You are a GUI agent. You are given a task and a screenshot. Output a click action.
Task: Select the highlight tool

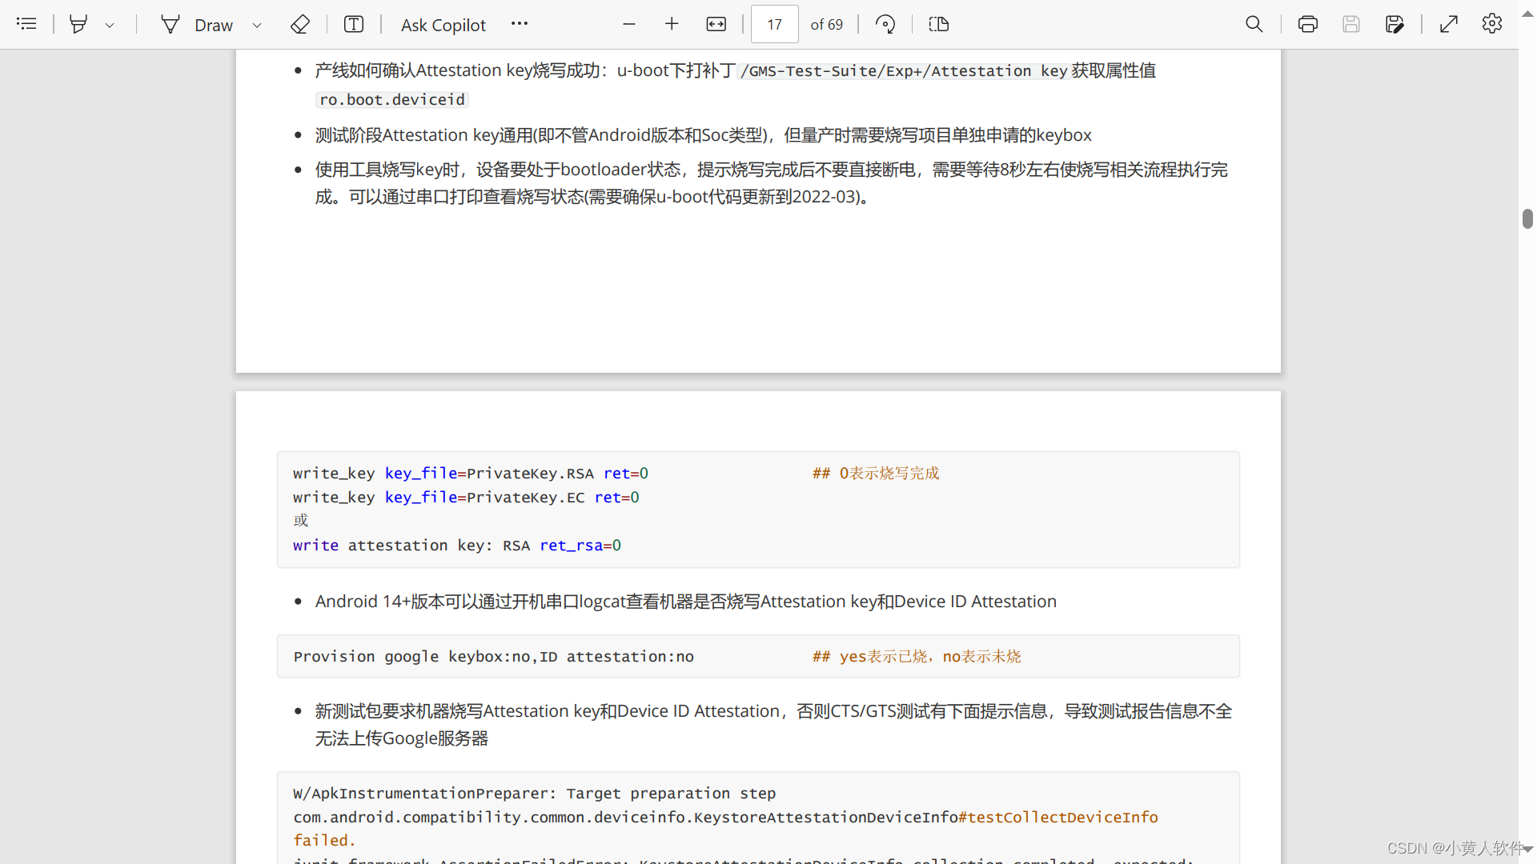pos(78,24)
